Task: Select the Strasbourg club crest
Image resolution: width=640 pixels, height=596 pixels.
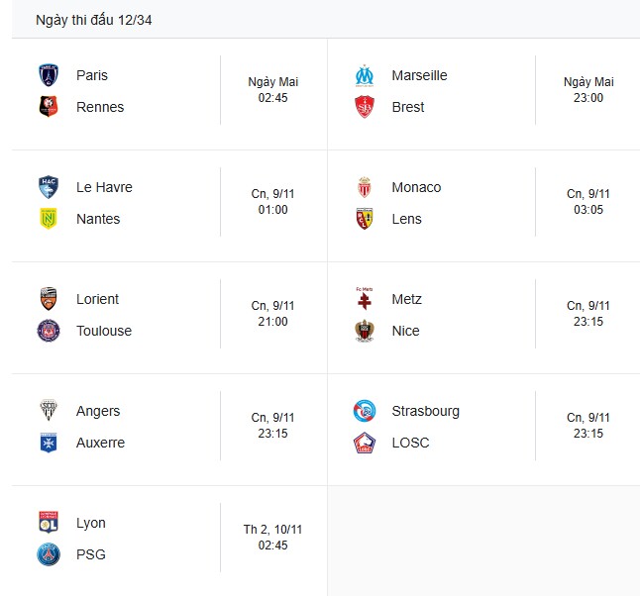Action: click(x=365, y=411)
